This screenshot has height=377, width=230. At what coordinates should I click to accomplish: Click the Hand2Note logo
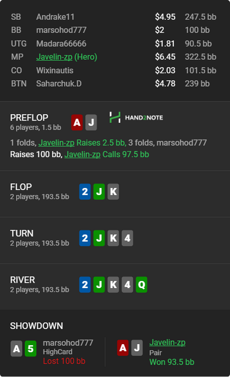point(136,117)
